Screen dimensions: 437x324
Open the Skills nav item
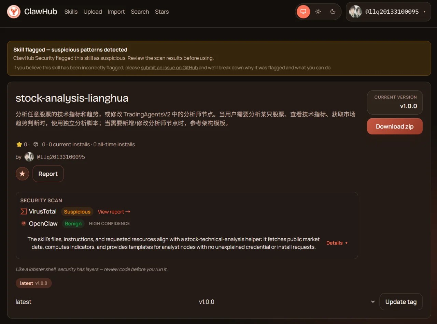point(71,12)
